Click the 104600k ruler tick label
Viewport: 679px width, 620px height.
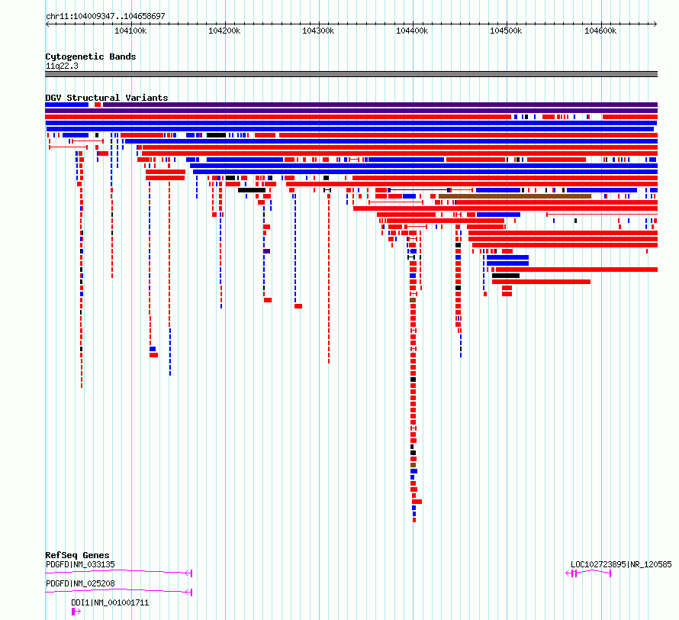click(600, 31)
